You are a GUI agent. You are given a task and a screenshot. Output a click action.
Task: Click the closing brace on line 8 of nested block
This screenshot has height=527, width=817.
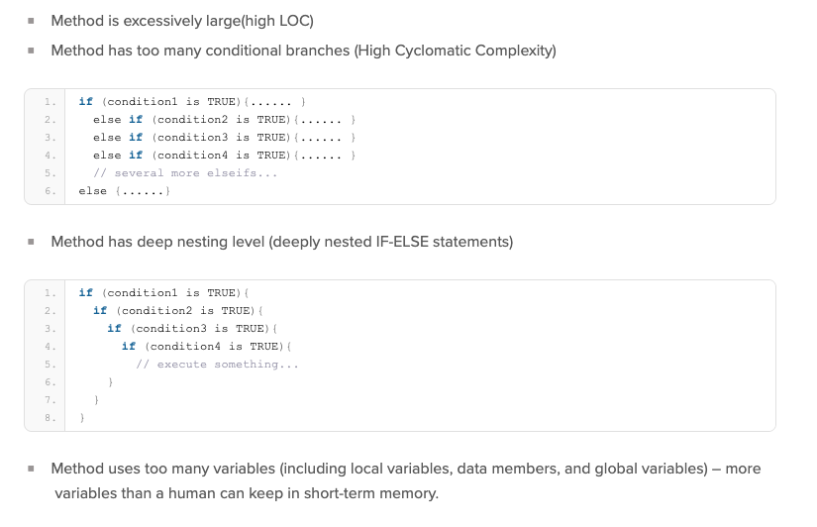(x=81, y=418)
